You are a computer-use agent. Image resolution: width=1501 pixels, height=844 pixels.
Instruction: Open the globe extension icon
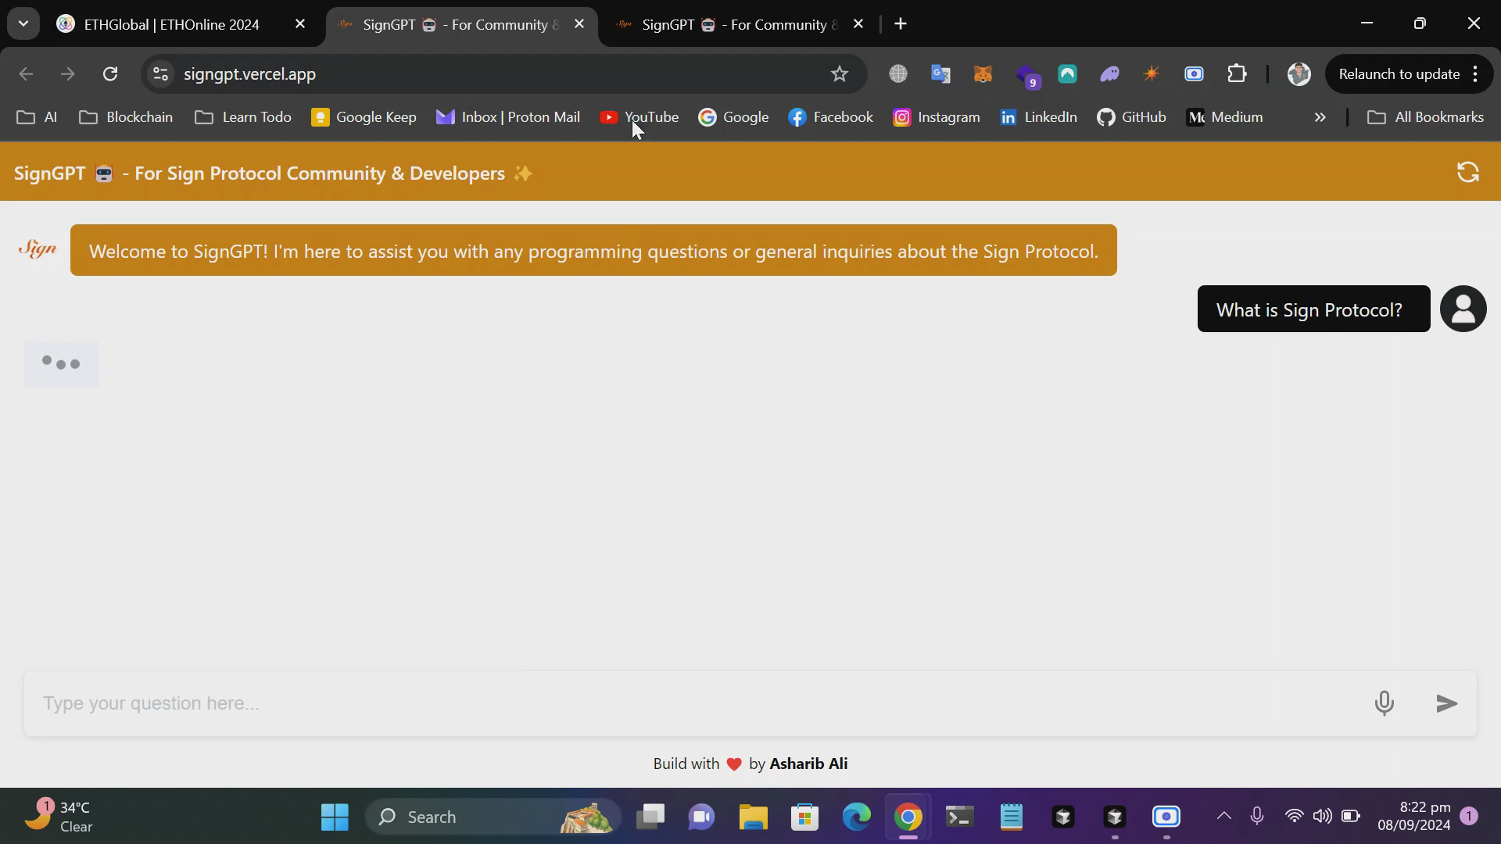[898, 74]
